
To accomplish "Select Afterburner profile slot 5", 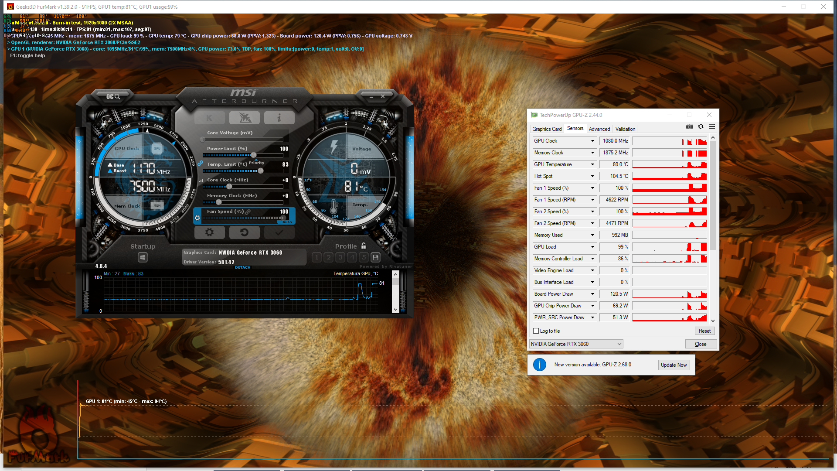I will pyautogui.click(x=364, y=257).
